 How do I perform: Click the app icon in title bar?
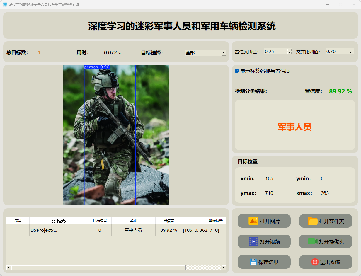(x=5, y=4)
